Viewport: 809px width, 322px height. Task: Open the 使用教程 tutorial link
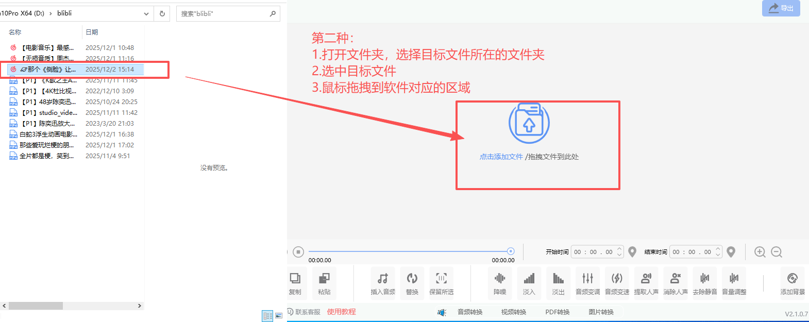341,312
